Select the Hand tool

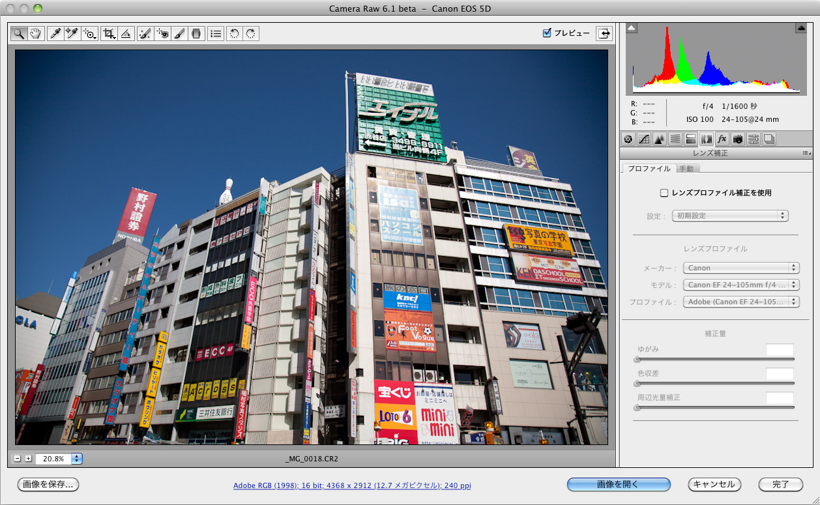point(36,33)
